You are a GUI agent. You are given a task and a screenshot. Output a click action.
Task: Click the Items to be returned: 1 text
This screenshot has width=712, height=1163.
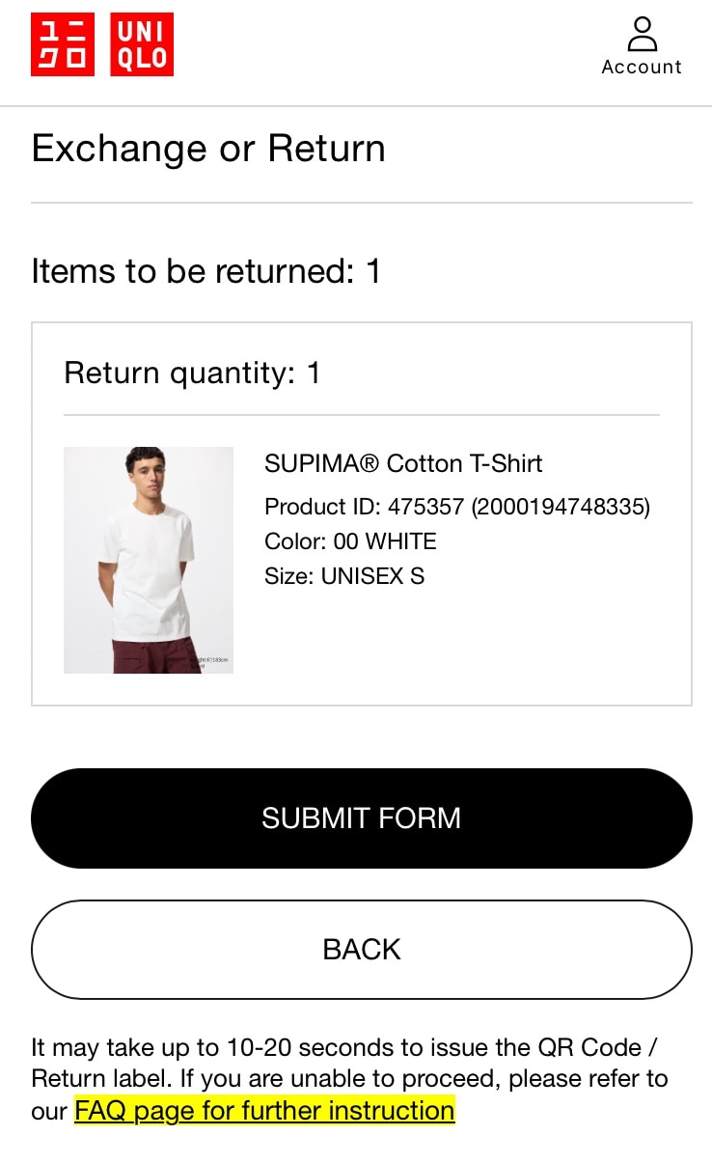point(205,271)
